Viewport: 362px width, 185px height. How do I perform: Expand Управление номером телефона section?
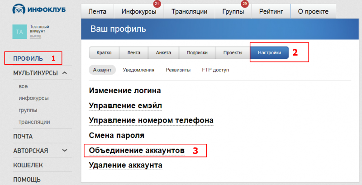point(151,120)
